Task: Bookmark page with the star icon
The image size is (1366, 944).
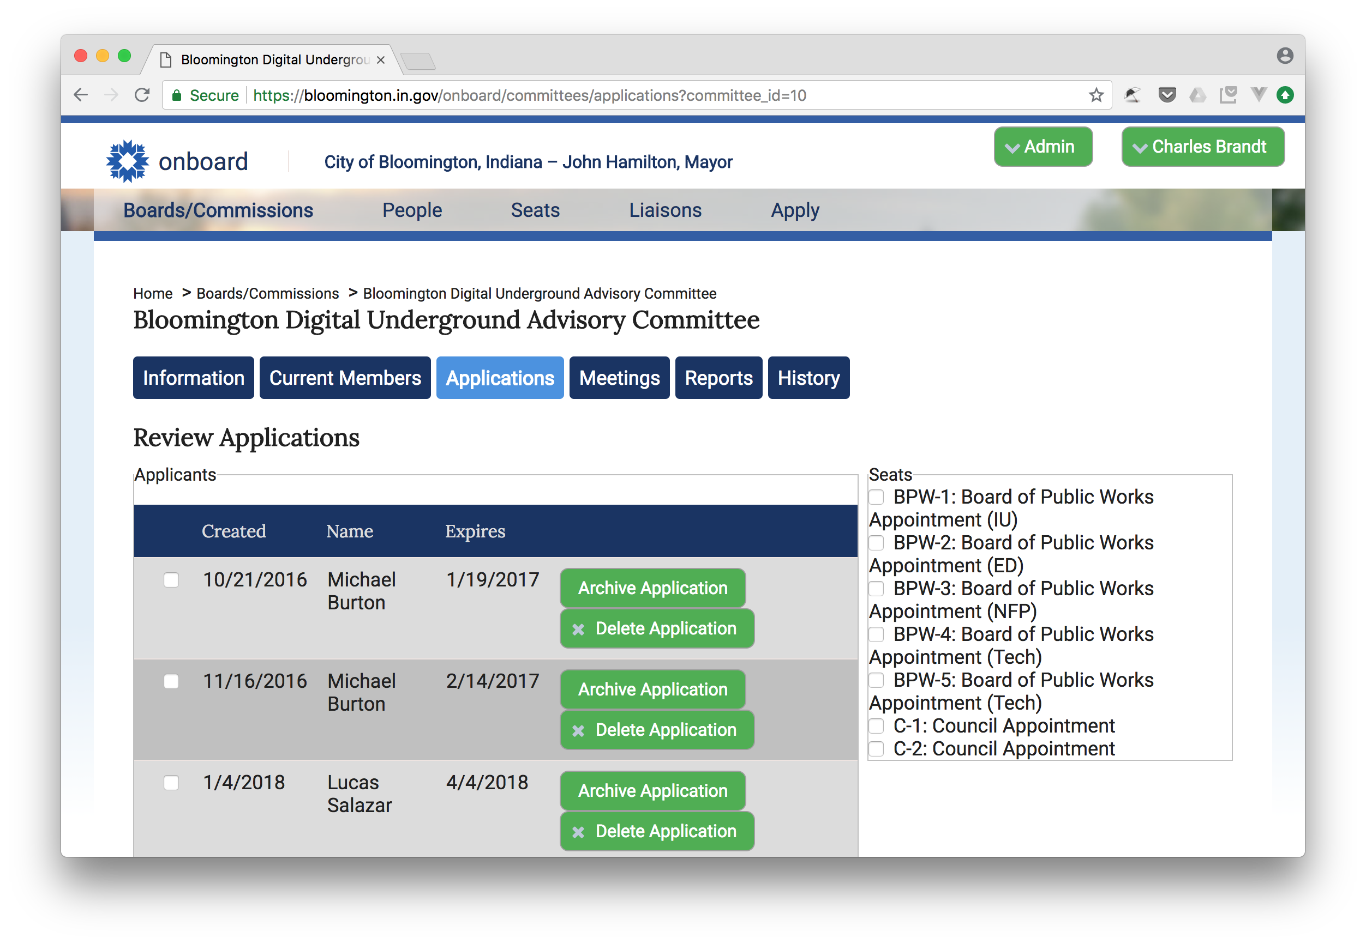Action: point(1095,95)
